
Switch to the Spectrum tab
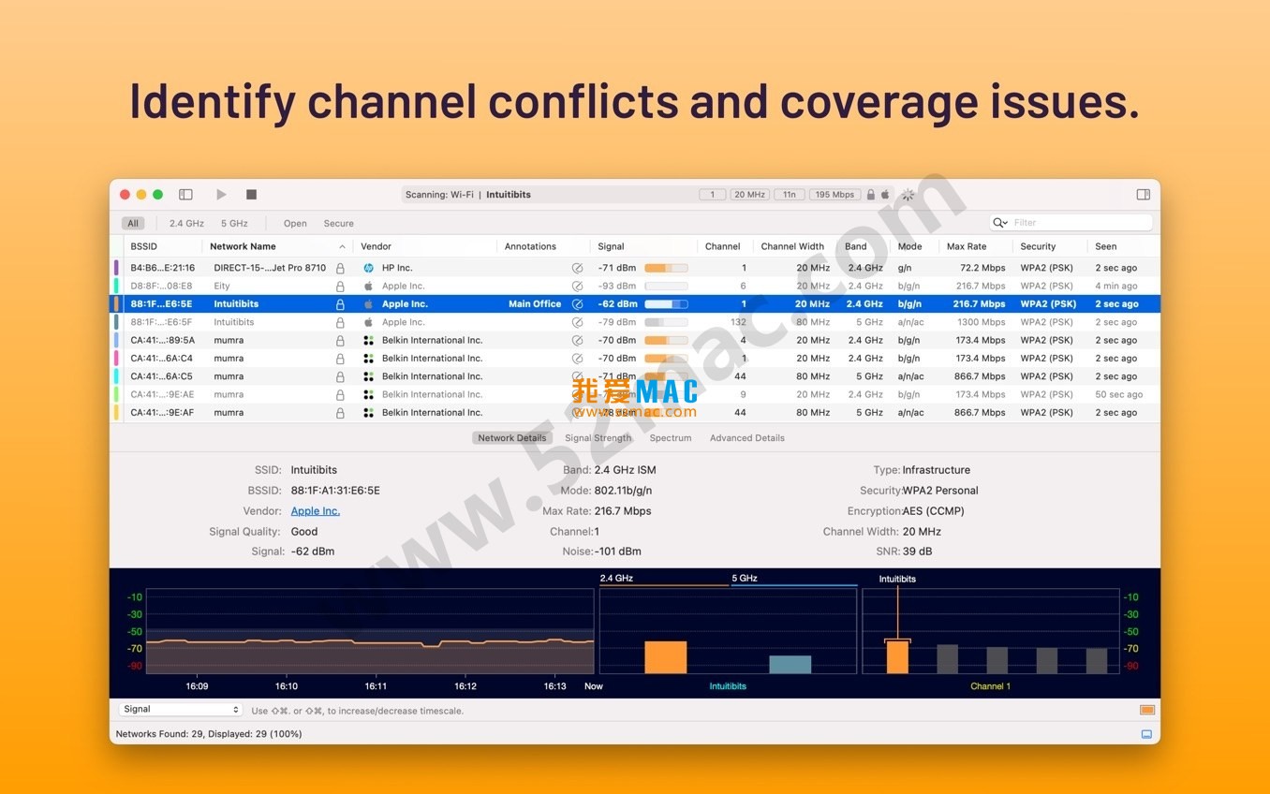click(x=670, y=438)
